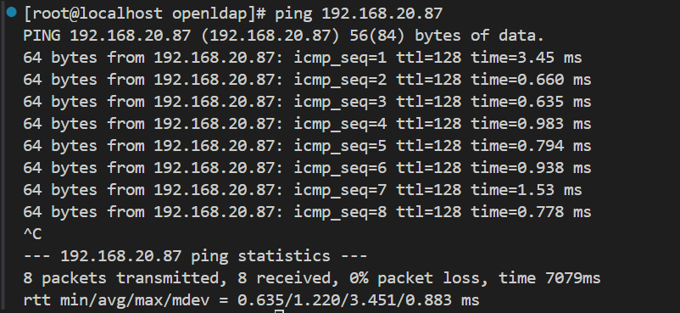Click the icmp_seq=3 reply line
The height and width of the screenshot is (313, 680).
(307, 102)
